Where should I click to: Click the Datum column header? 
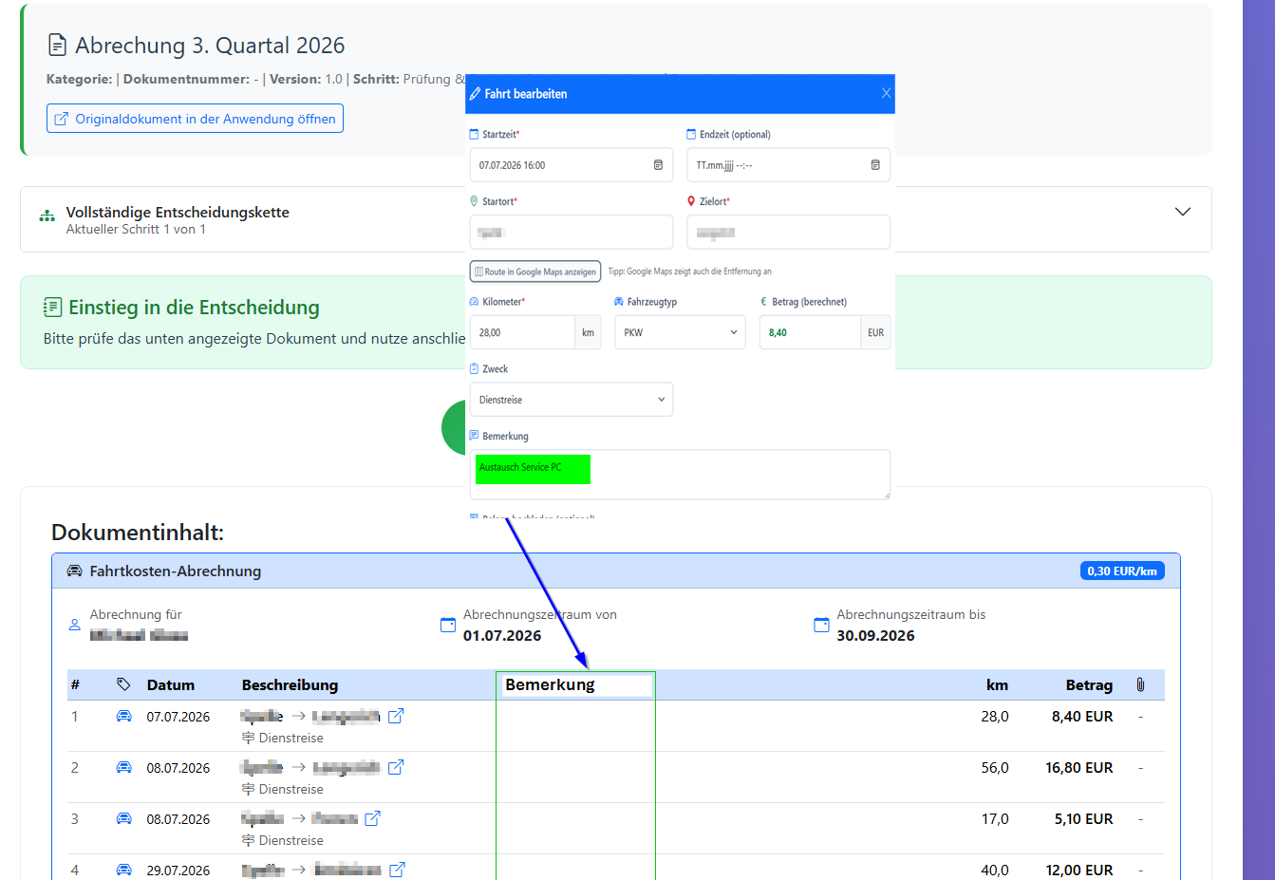click(171, 684)
